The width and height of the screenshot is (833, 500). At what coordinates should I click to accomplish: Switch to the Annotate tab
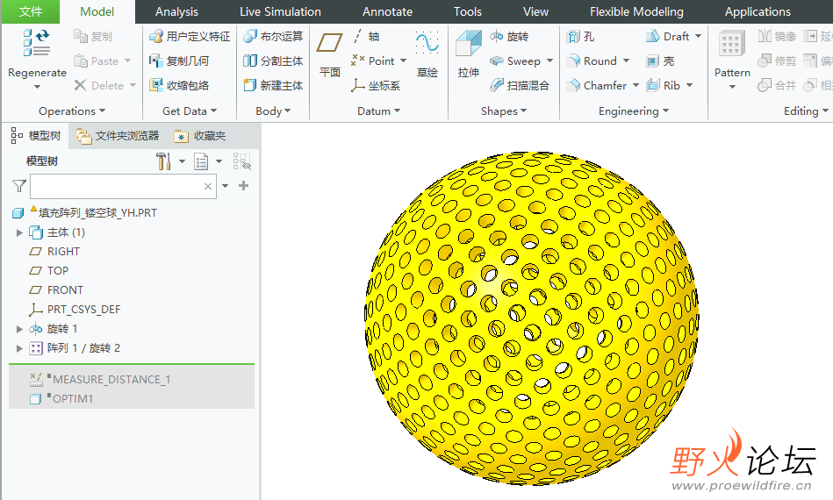pyautogui.click(x=387, y=11)
